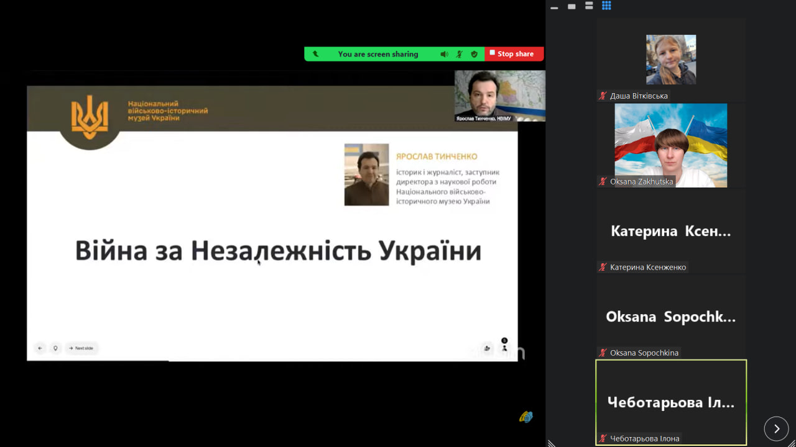Expand to next page of participants
The height and width of the screenshot is (447, 796).
[776, 428]
